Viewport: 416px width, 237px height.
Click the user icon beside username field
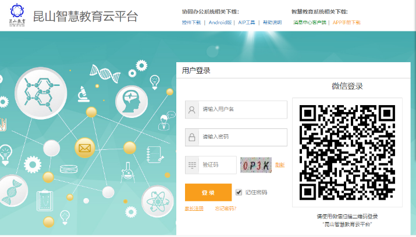(x=192, y=110)
